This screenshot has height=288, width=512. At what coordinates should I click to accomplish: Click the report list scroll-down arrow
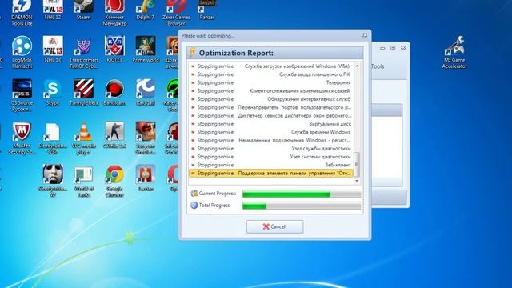(357, 180)
